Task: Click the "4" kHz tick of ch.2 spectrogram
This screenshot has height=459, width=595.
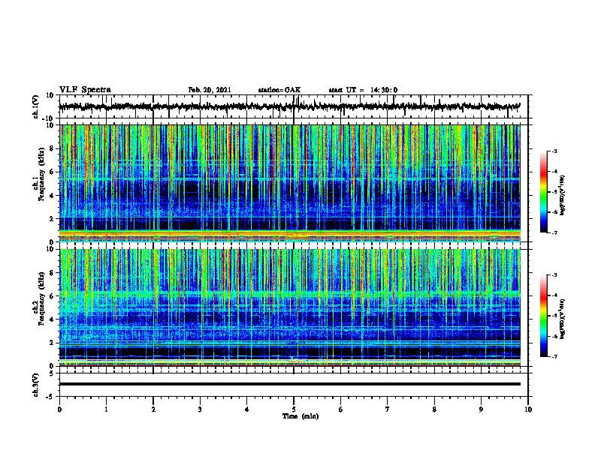Action: point(52,319)
